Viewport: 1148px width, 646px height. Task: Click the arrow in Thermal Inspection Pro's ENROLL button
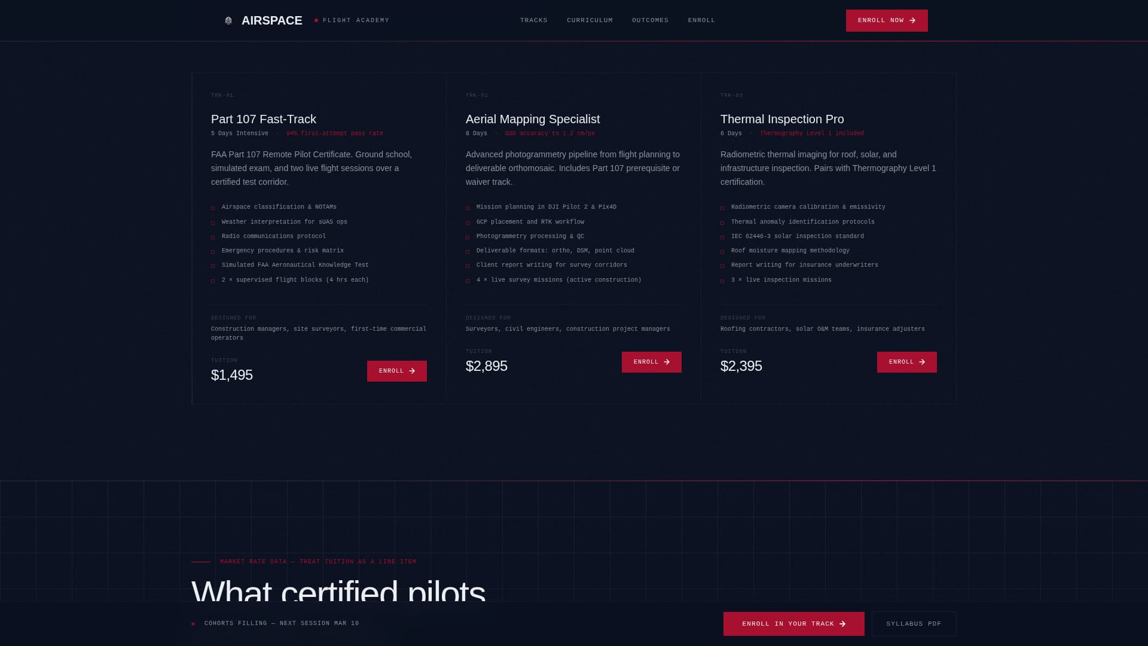[x=922, y=362]
